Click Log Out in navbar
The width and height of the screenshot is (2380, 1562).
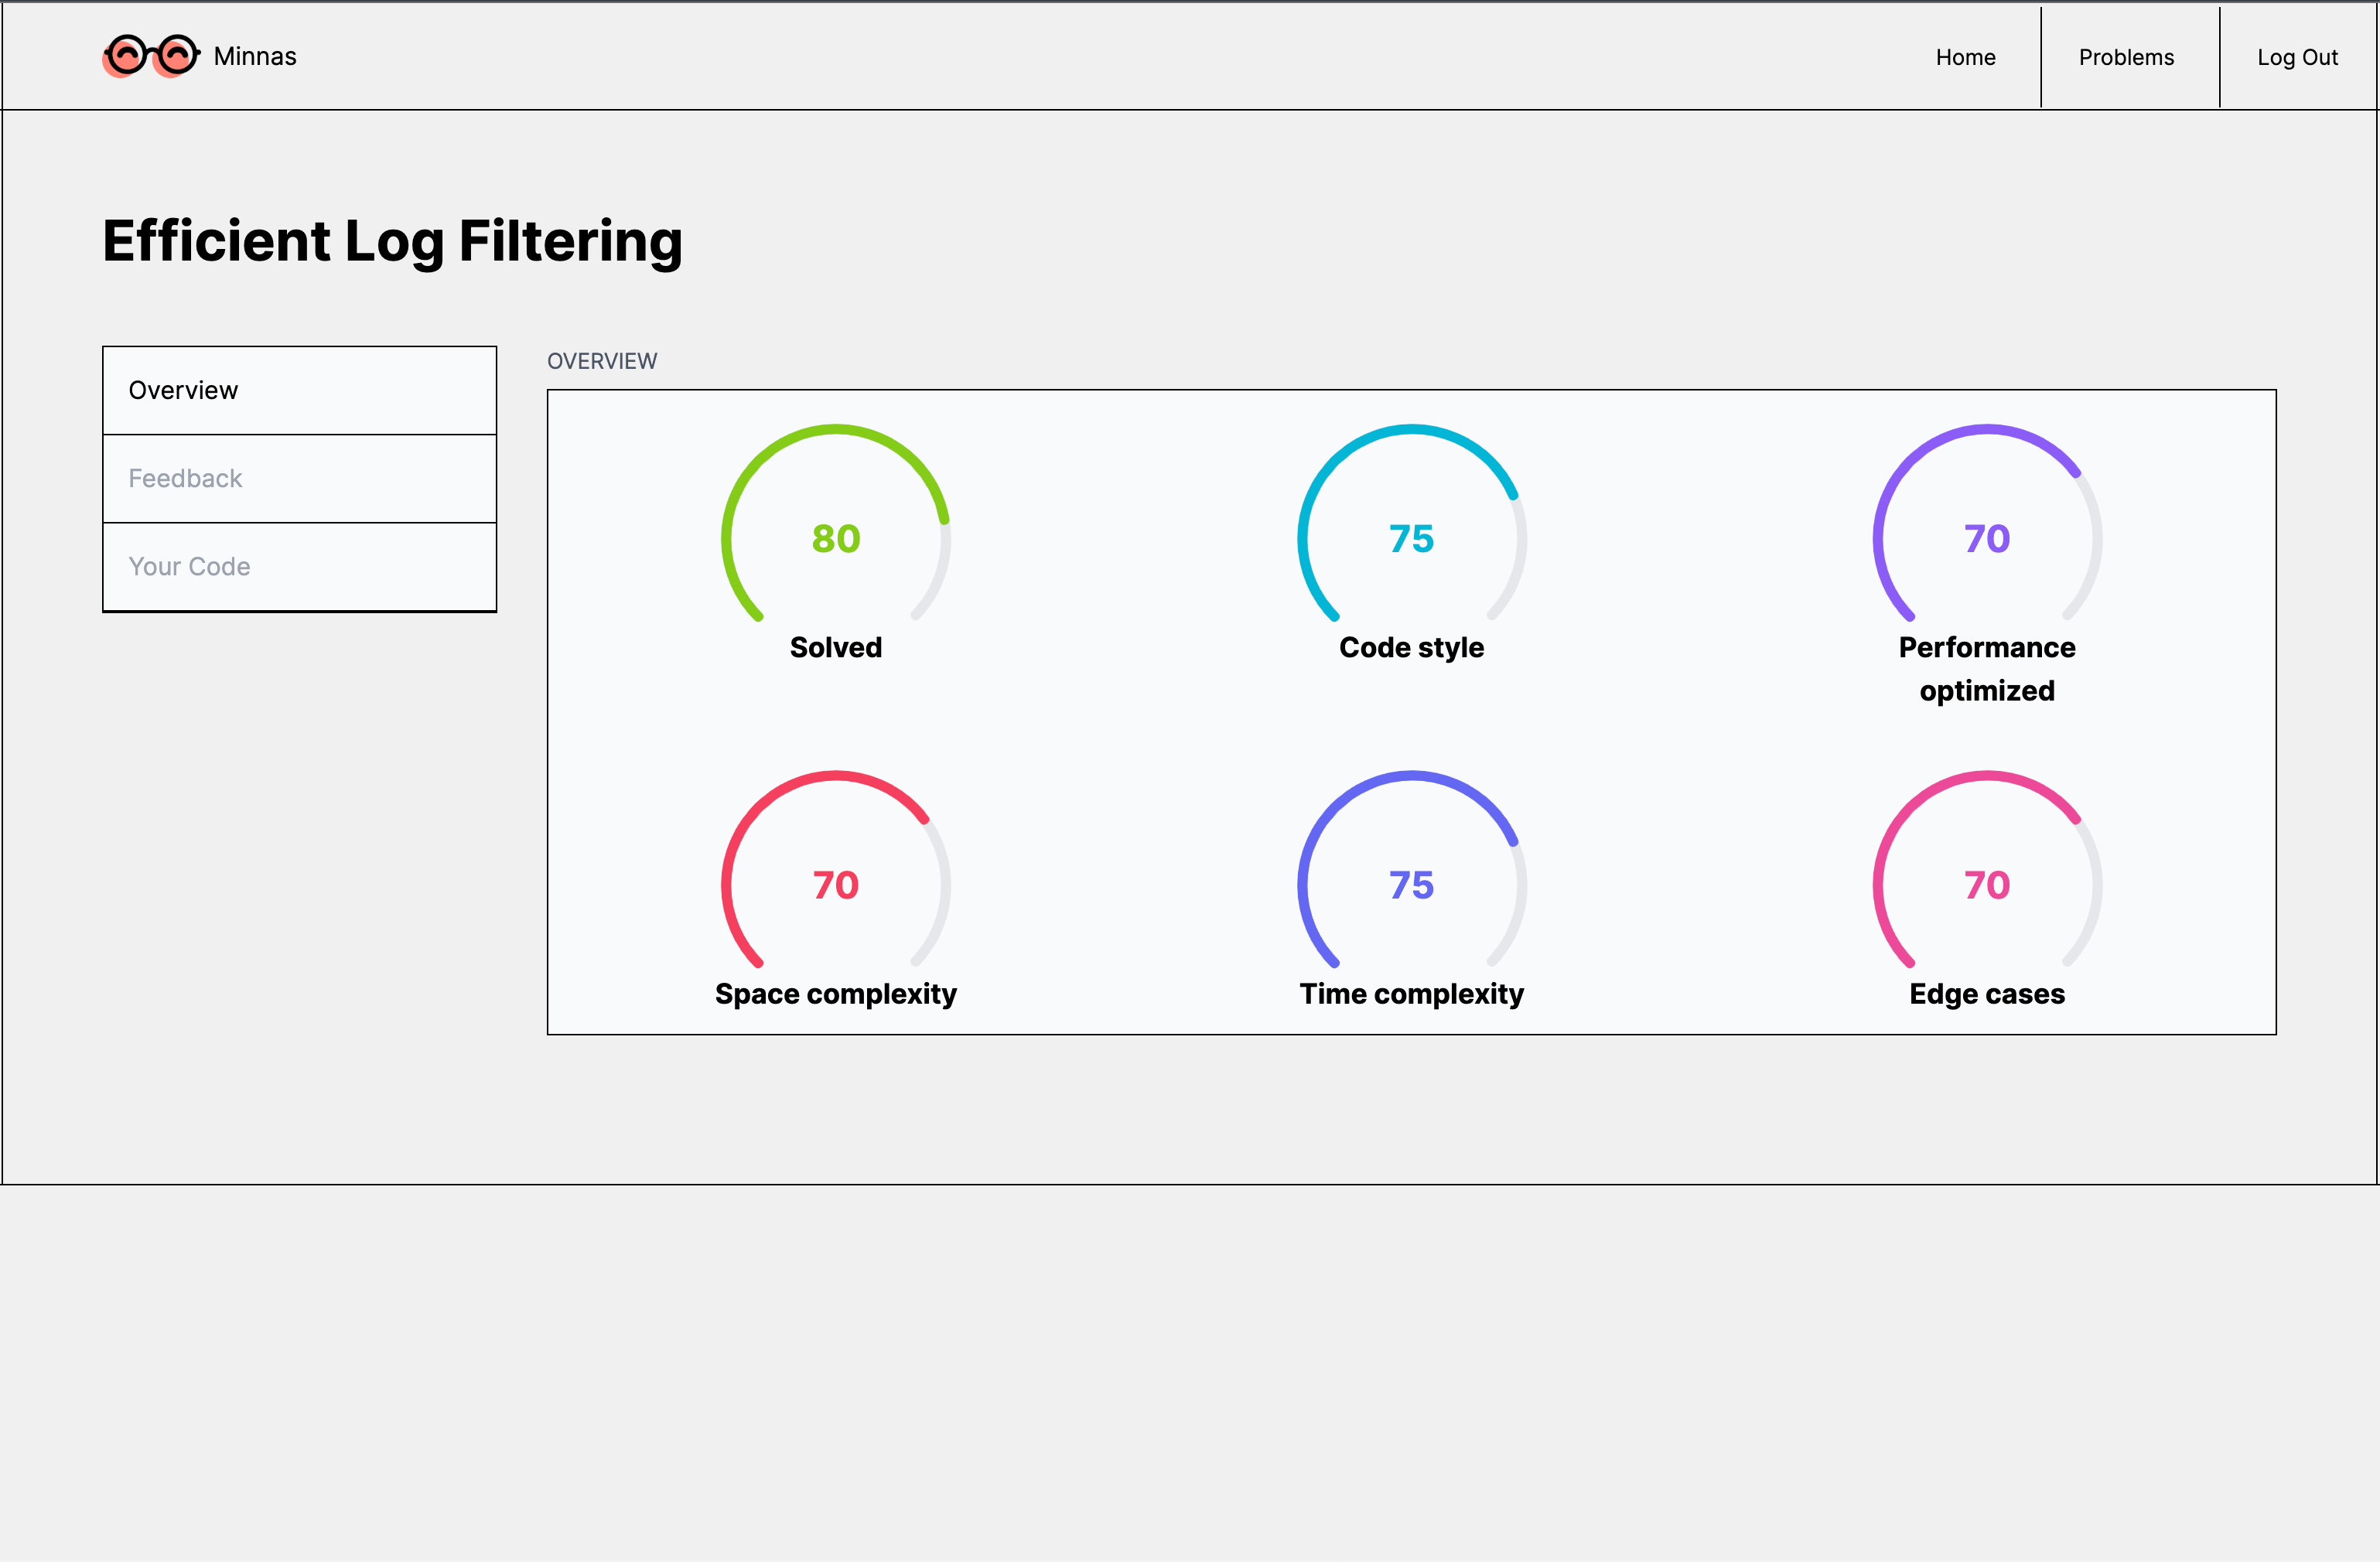[2297, 57]
